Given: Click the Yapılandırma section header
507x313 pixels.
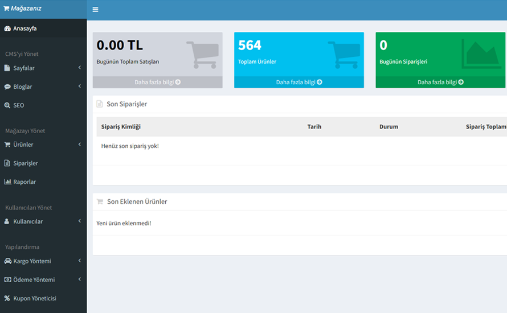Looking at the screenshot, I should 22,247.
